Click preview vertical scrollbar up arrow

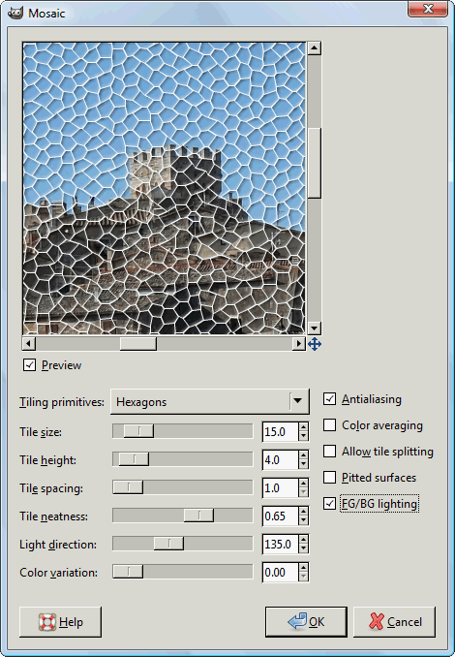coord(314,48)
